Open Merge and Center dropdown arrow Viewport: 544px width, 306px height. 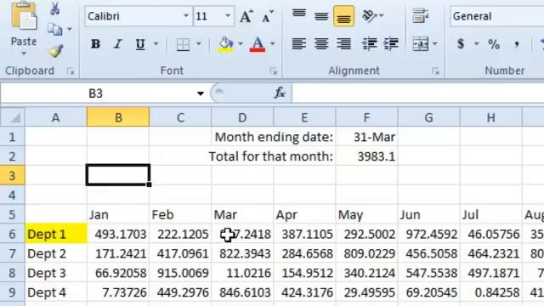point(434,44)
